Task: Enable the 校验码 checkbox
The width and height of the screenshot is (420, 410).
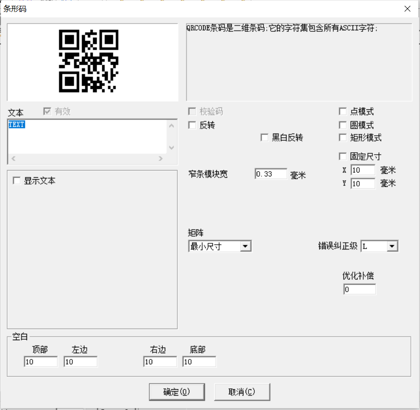Action: (192, 111)
